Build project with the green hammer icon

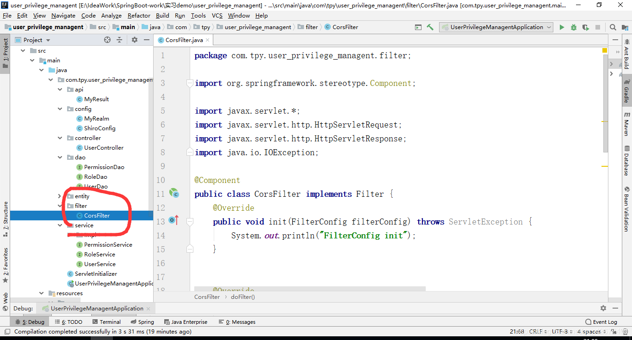click(x=430, y=27)
